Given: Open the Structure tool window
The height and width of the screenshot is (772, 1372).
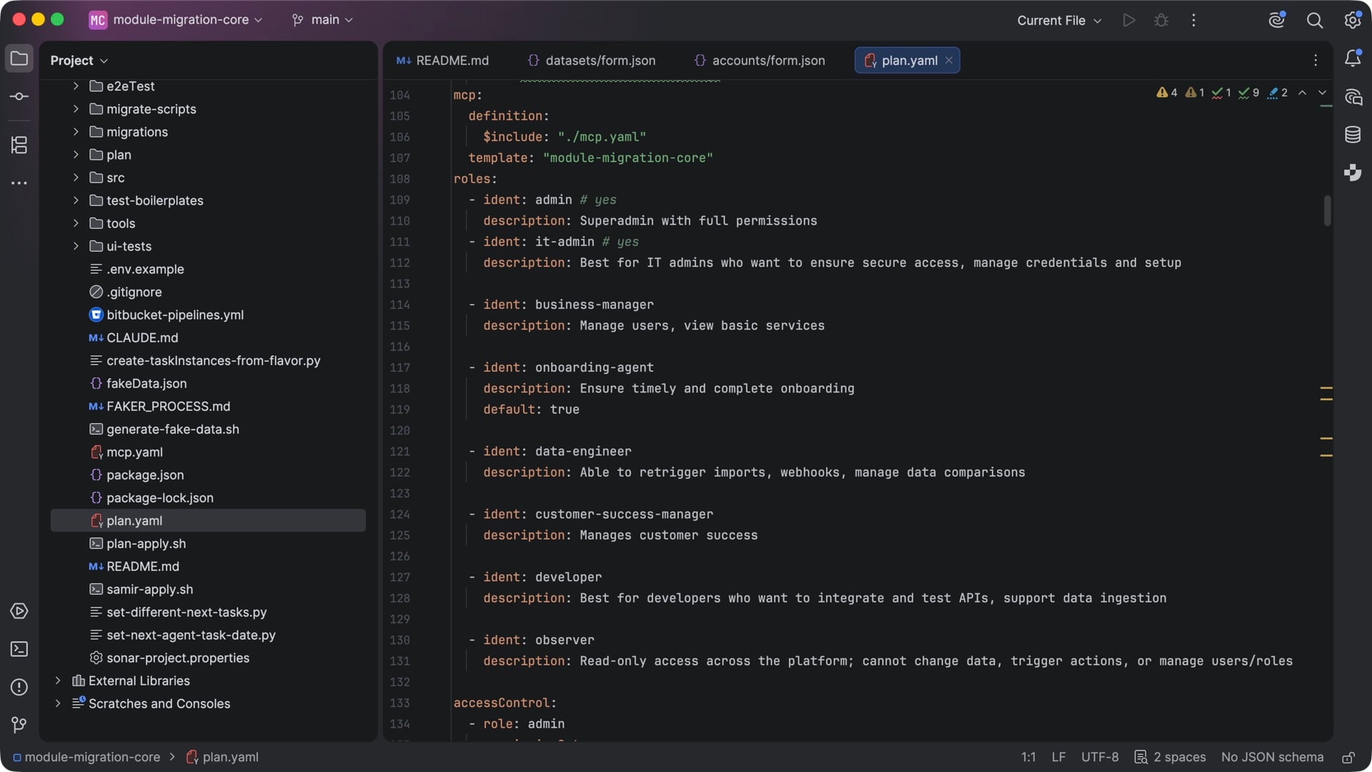Looking at the screenshot, I should click(x=19, y=145).
